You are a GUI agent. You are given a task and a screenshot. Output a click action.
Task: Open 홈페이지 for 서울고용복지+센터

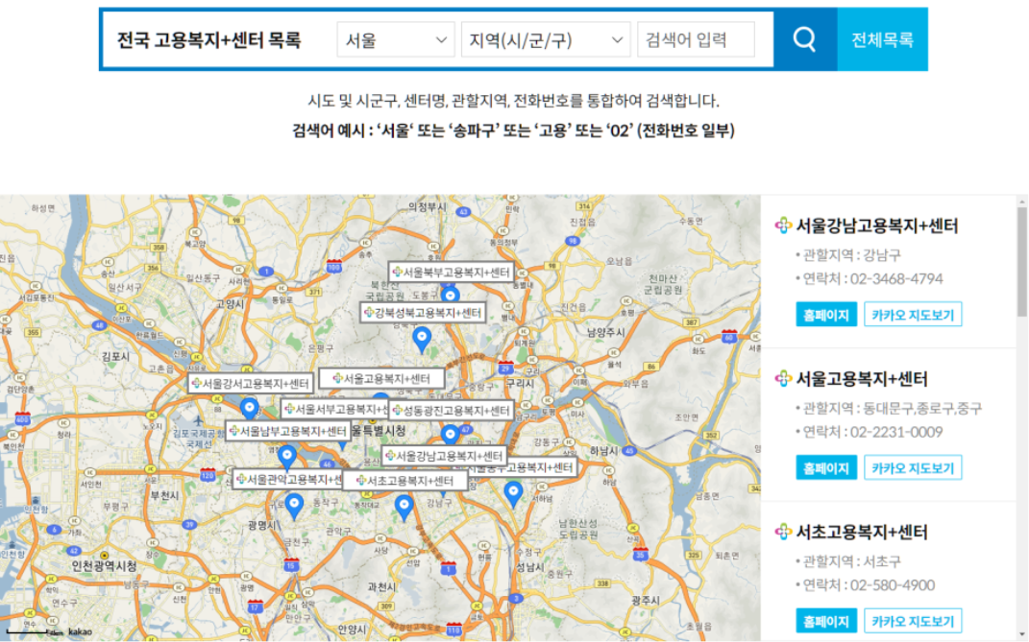pos(826,468)
